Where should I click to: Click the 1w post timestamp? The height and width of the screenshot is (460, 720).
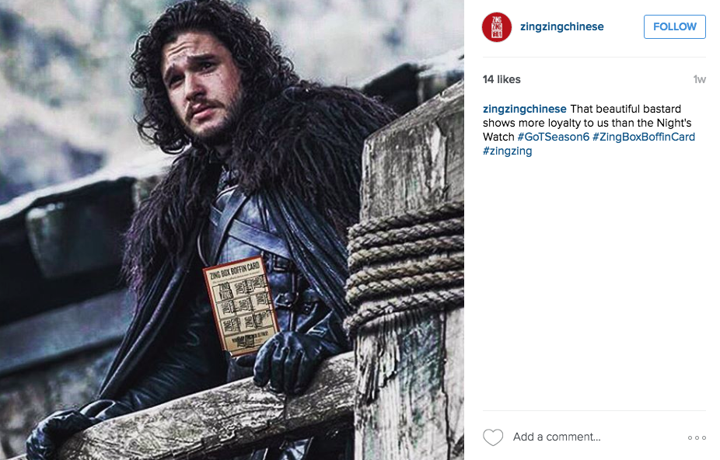tap(699, 79)
